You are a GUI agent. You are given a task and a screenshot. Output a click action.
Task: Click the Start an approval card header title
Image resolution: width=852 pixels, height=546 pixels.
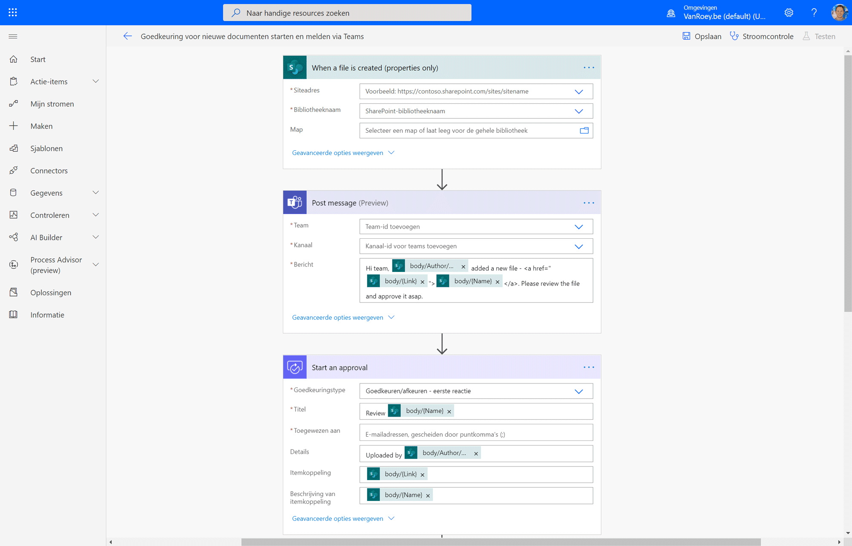coord(340,367)
